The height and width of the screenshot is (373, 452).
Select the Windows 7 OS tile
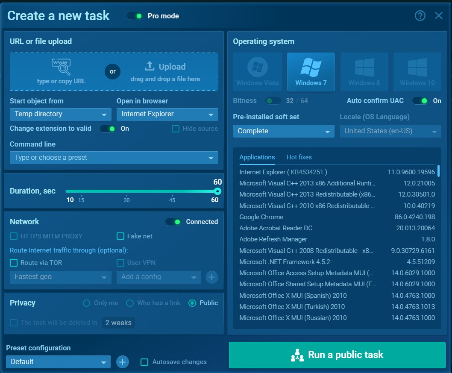pos(311,72)
